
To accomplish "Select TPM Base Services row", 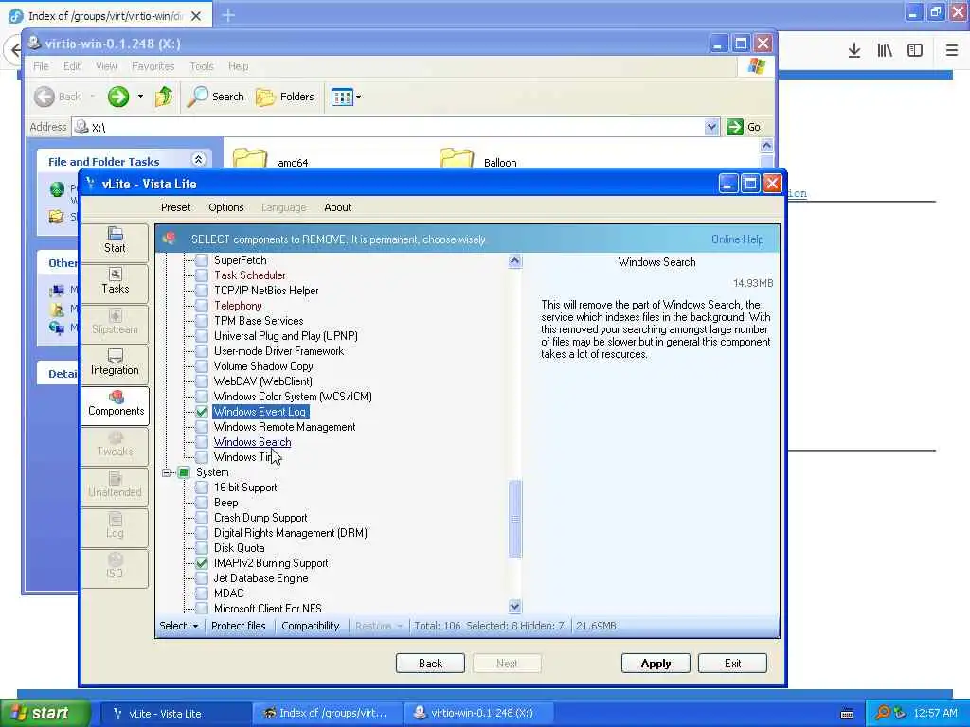I will [259, 321].
